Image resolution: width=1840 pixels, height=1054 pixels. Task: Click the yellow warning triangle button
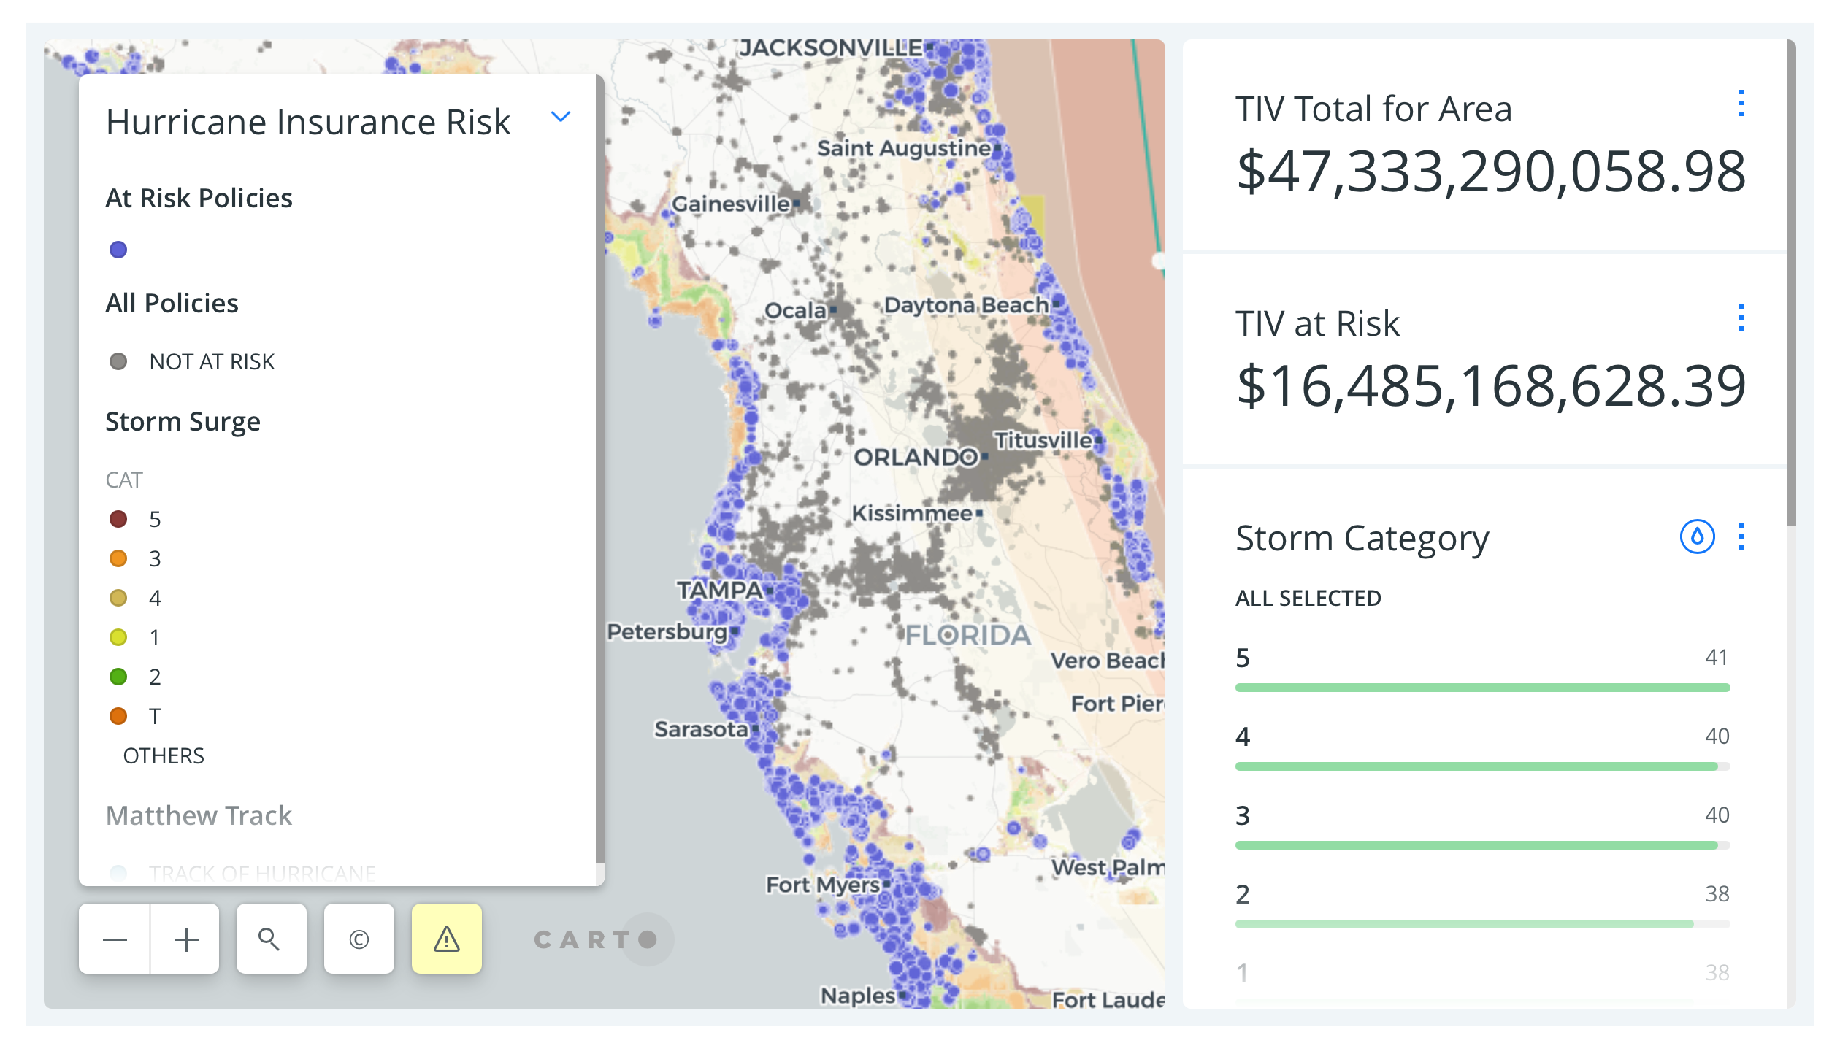pyautogui.click(x=446, y=939)
